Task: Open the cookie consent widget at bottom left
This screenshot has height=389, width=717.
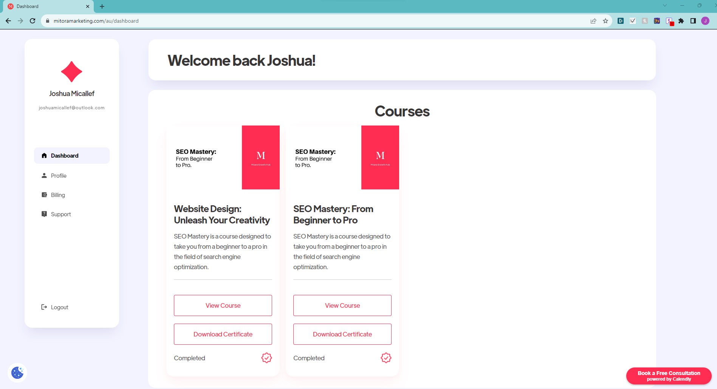Action: (17, 372)
